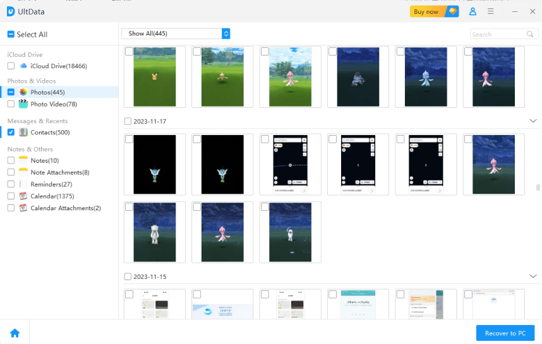Open the hamburger menu in title bar
Screen dimensions: 542x344
491,11
